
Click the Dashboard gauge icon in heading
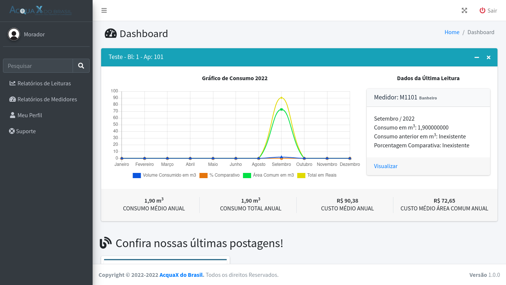pos(110,33)
